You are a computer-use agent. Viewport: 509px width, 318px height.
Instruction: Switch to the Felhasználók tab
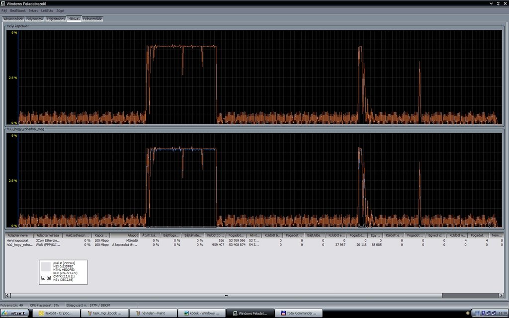[92, 19]
